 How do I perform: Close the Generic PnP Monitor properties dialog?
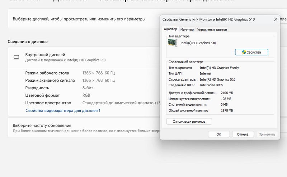[275, 19]
